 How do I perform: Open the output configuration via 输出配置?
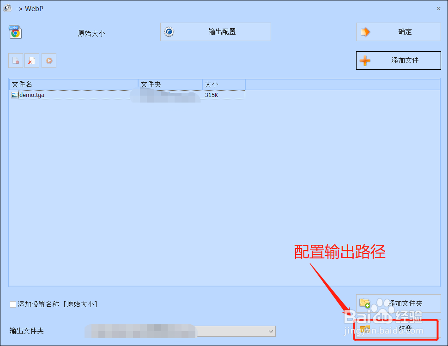pos(215,32)
